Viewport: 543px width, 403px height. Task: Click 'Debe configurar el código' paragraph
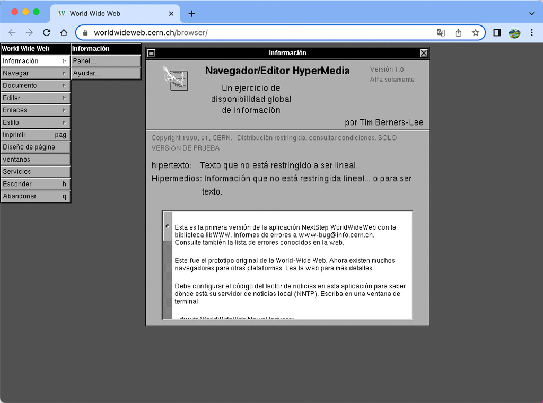click(290, 294)
